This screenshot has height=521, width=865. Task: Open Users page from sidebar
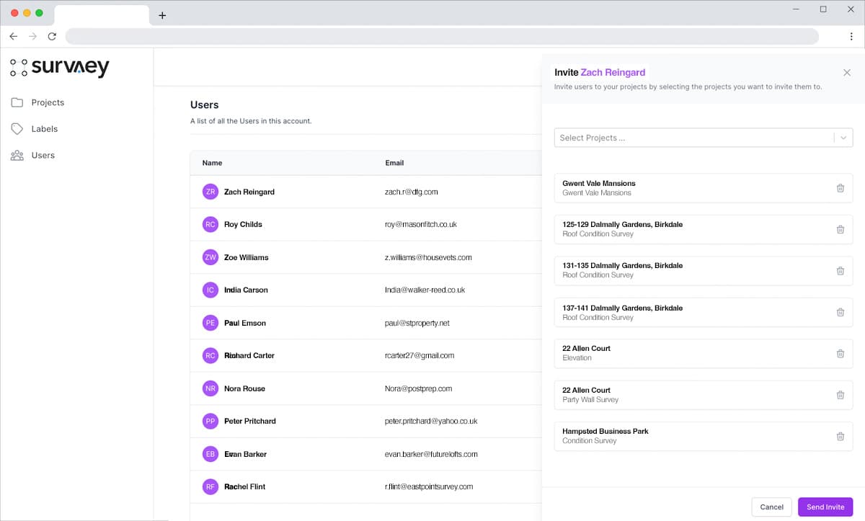43,156
